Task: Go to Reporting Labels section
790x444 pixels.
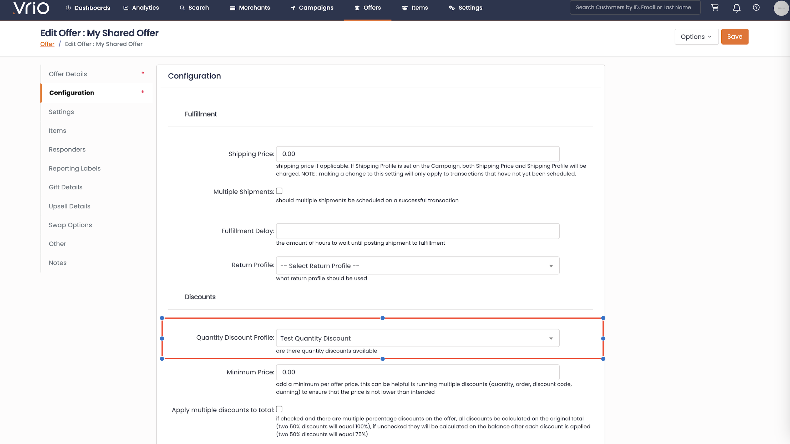Action: pos(97,168)
